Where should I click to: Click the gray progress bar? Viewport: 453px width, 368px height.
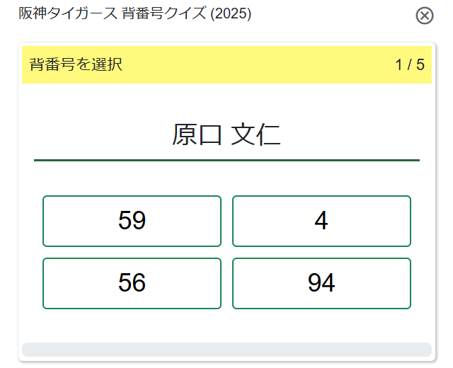coord(226,350)
